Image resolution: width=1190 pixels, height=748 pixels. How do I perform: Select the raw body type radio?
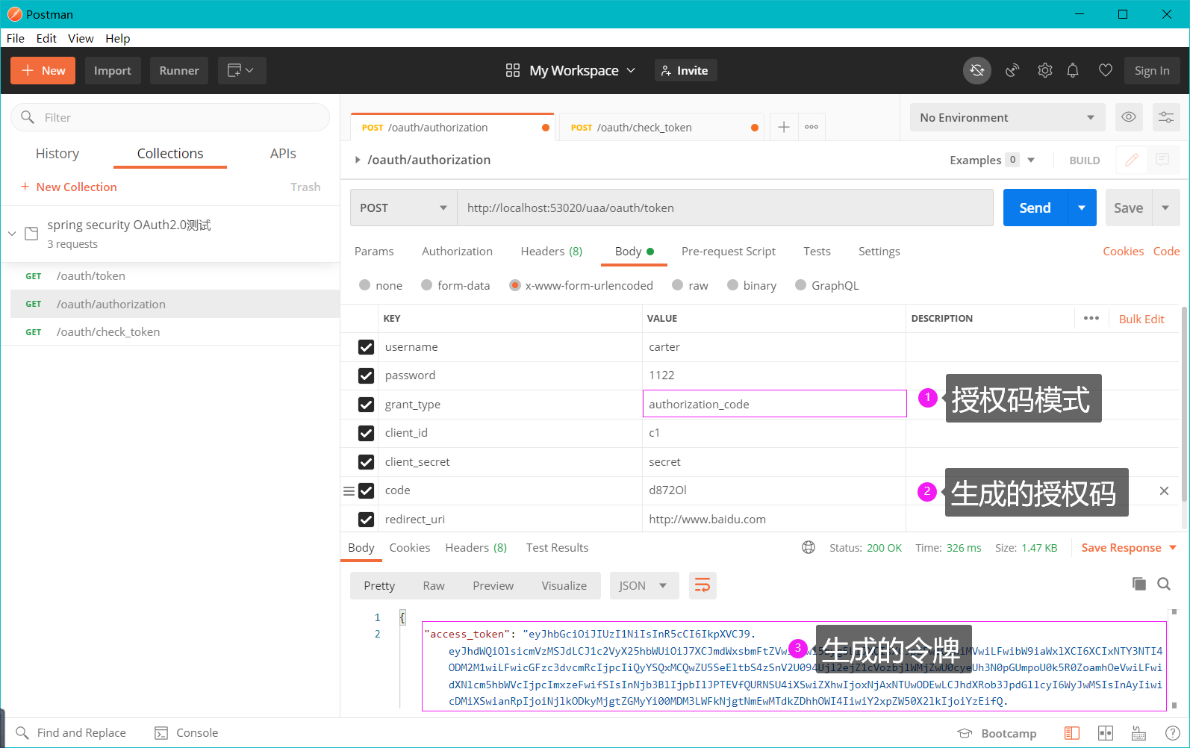pos(677,285)
